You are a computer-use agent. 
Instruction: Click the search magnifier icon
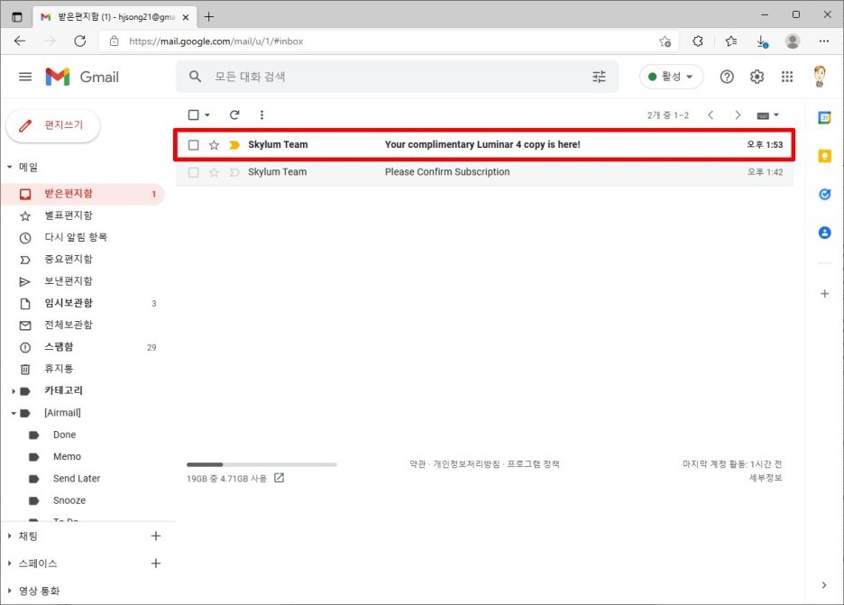point(196,77)
